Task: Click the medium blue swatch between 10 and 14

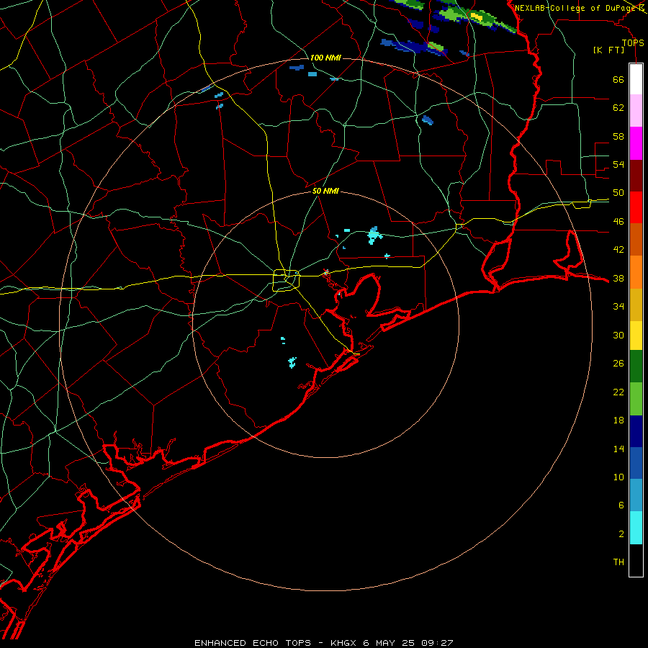Action: point(636,463)
